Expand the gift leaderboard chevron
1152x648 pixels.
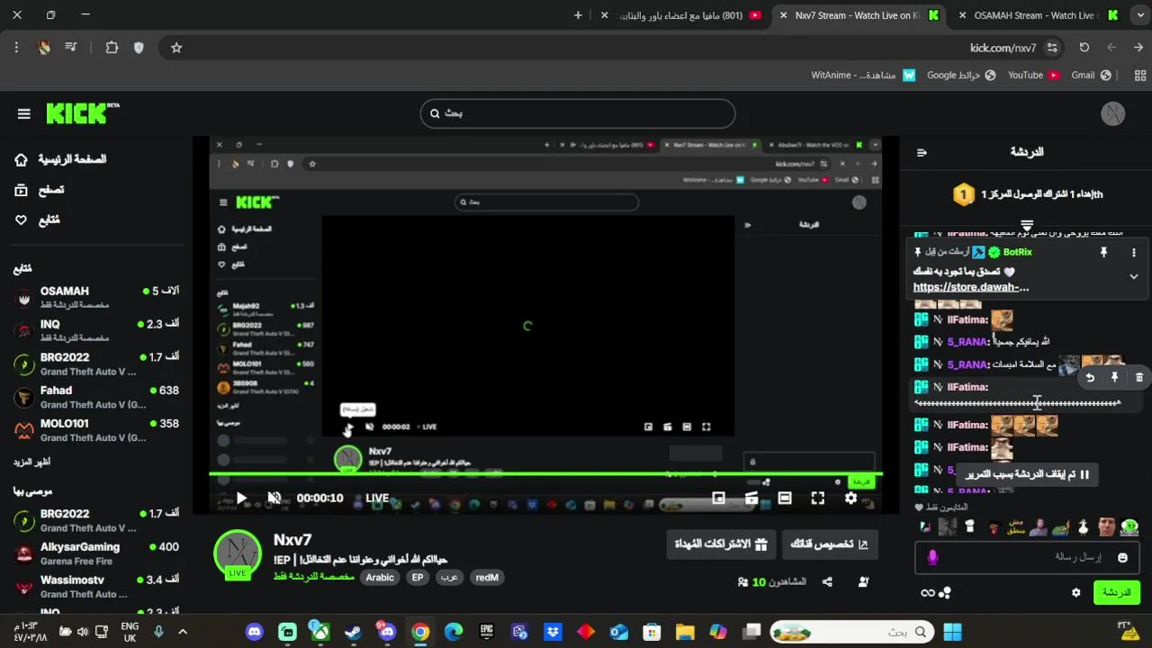click(x=1027, y=224)
